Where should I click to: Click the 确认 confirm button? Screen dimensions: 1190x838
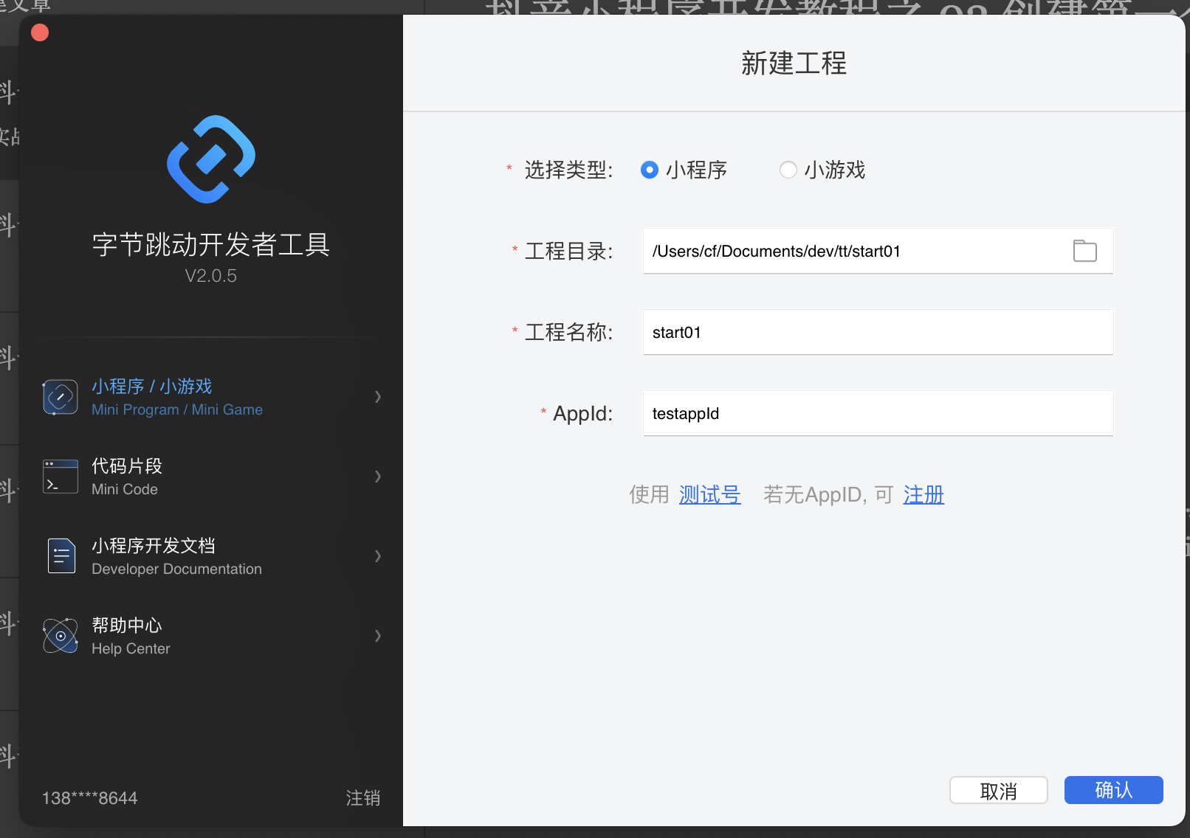point(1113,790)
